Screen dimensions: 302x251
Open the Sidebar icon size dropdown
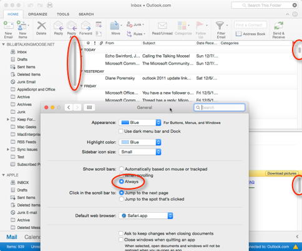pos(140,152)
